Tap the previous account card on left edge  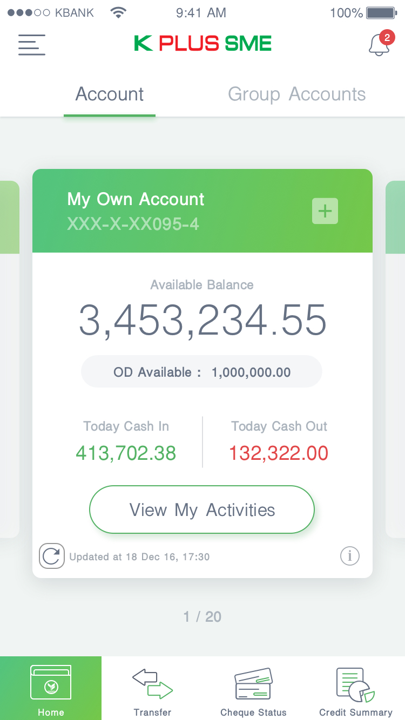[9, 356]
